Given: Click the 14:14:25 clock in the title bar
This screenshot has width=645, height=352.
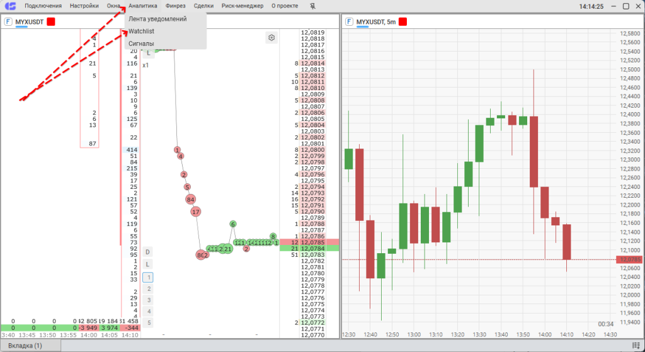Looking at the screenshot, I should click(591, 6).
